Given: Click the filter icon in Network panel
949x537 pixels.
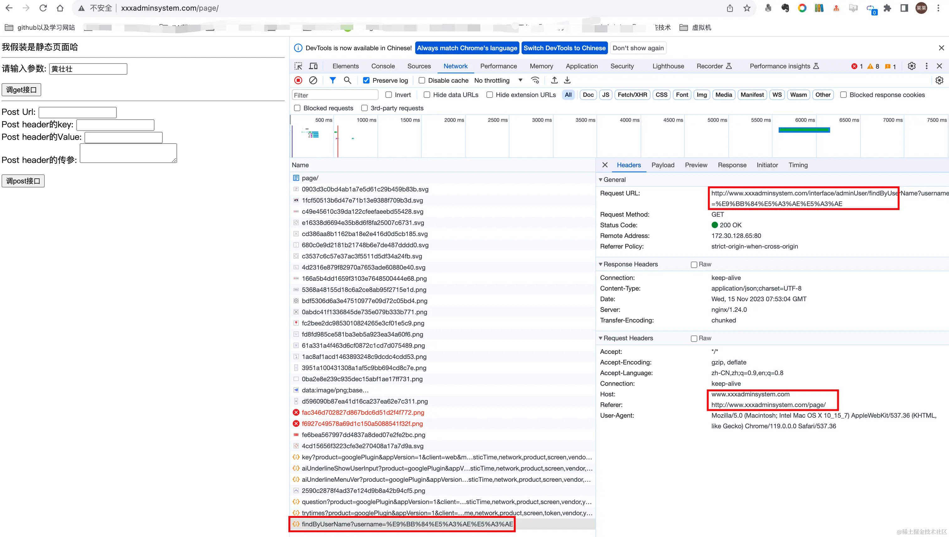Looking at the screenshot, I should point(332,80).
